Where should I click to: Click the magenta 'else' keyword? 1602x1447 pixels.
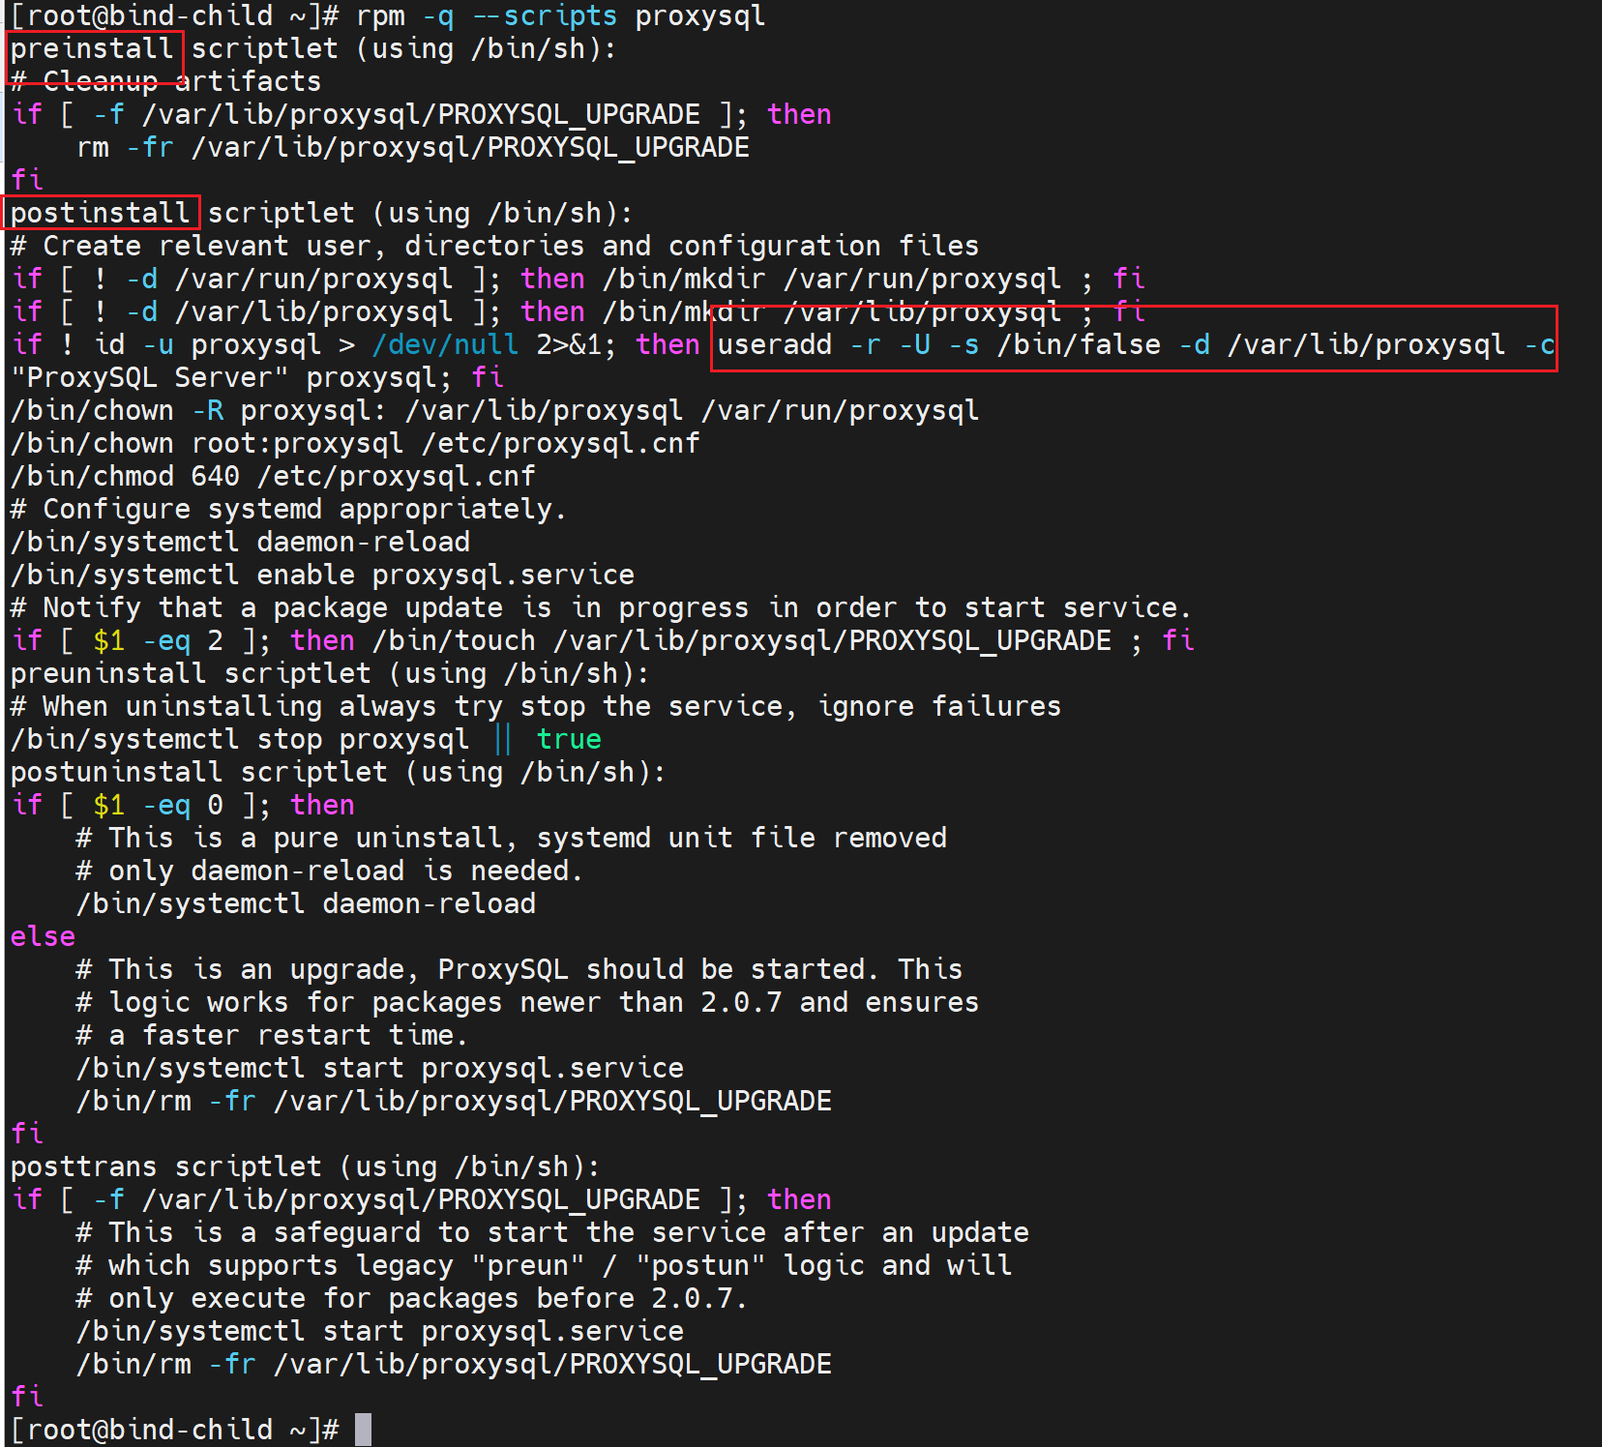(x=43, y=937)
